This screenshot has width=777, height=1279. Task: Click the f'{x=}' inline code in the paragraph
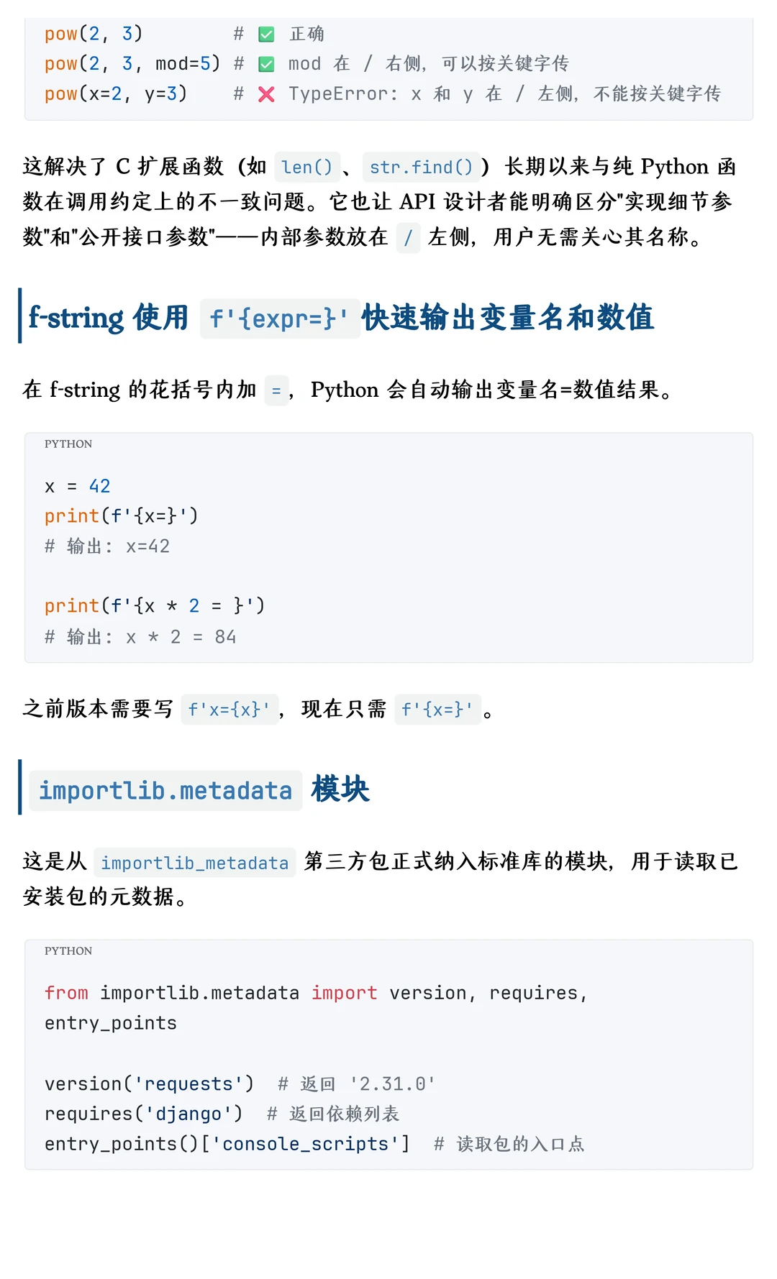point(437,710)
